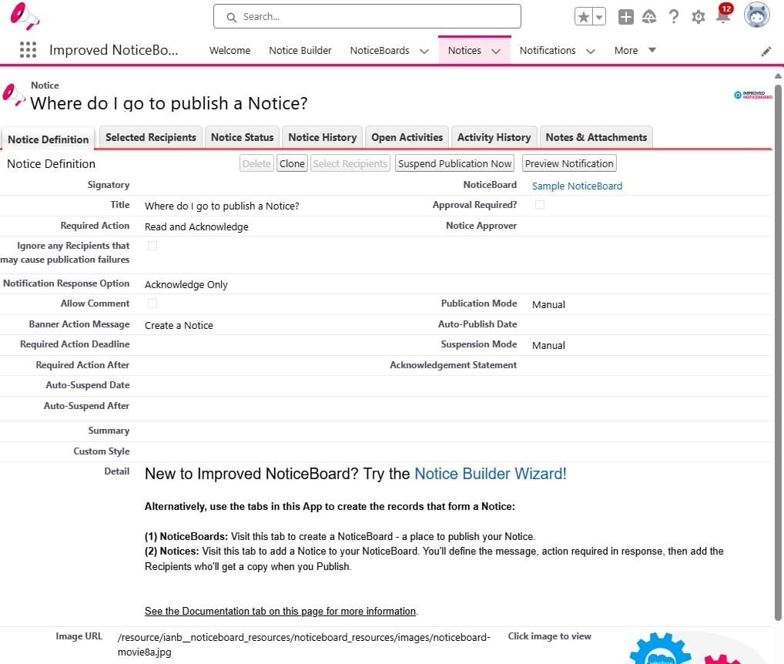
Task: Click the Improved NoticeBoard logo in the page header
Action: click(x=753, y=95)
